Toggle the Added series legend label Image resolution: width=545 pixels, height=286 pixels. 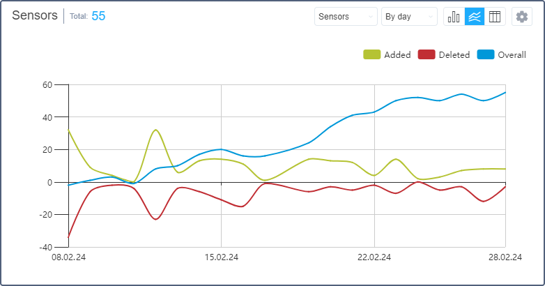(x=397, y=54)
